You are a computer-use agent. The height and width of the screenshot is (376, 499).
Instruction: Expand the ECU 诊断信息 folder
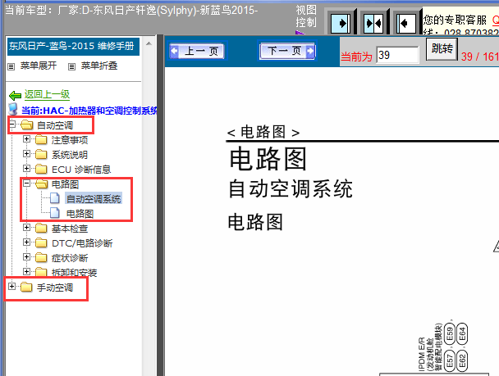27,169
